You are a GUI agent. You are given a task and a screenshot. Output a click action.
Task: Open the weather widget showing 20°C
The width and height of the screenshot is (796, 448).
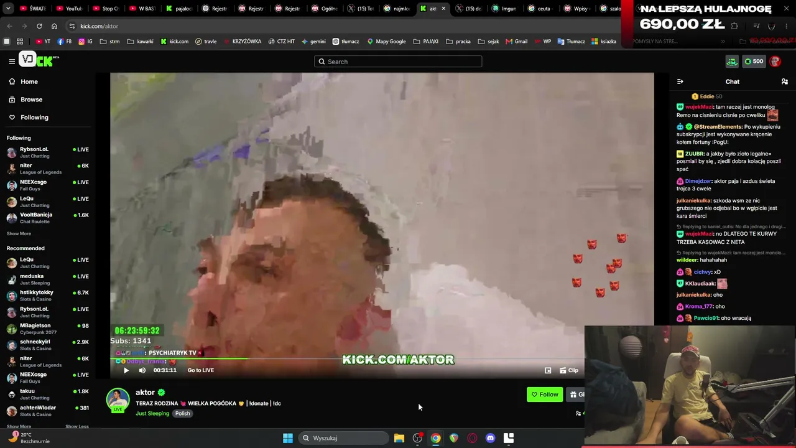28,438
